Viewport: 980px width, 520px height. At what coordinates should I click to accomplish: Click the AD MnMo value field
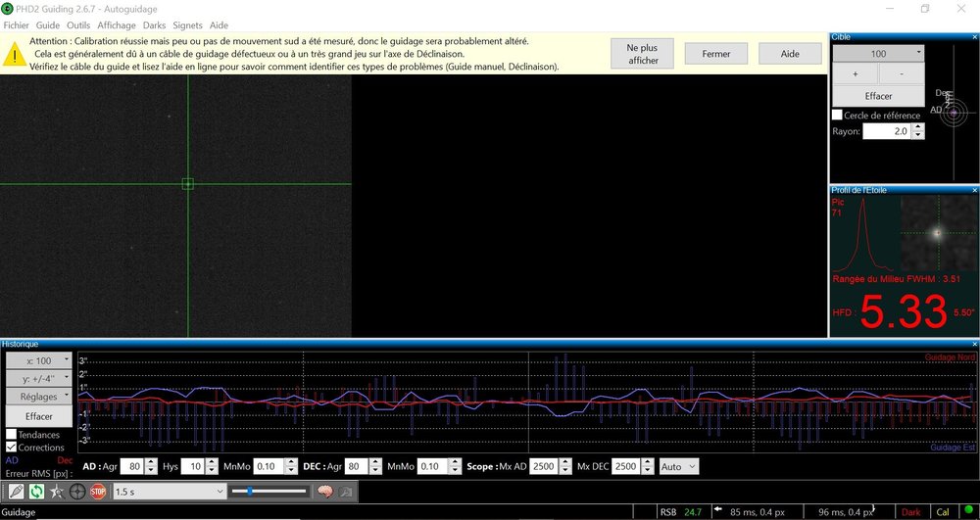[x=269, y=466]
